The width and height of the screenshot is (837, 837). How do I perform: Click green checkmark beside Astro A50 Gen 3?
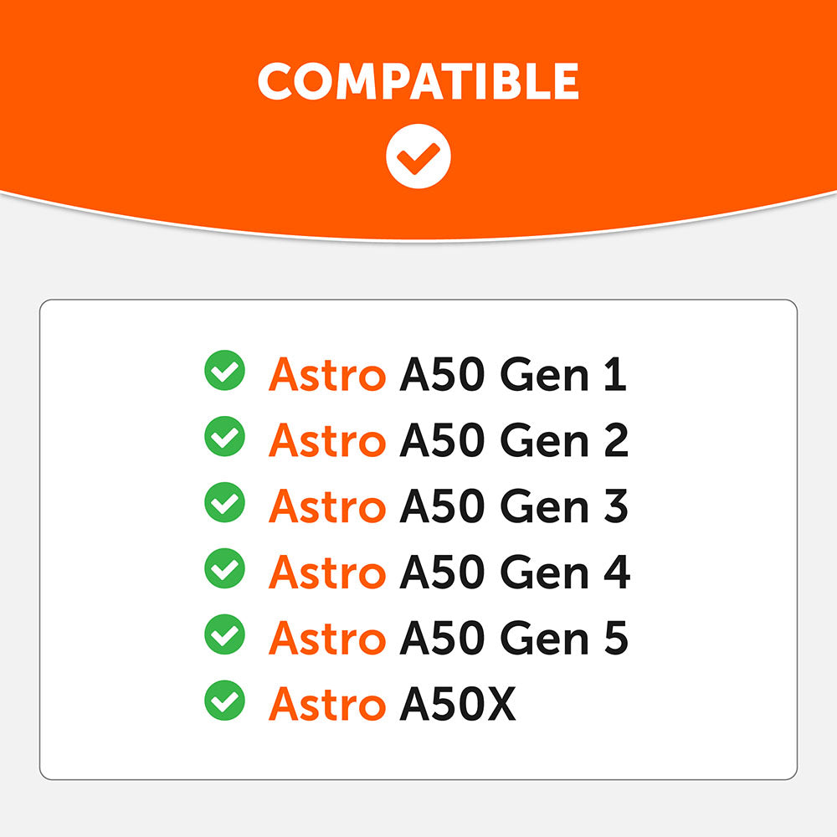coord(224,502)
